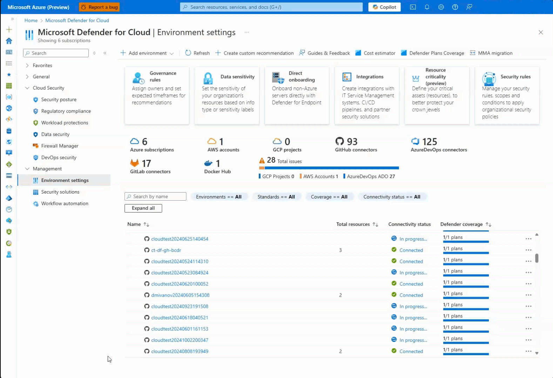The width and height of the screenshot is (553, 378).
Task: Go to Azure home icon in rail
Action: [9, 41]
